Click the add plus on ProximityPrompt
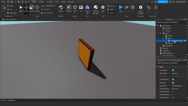Viewport: 188px width, 106px height. click(x=185, y=41)
